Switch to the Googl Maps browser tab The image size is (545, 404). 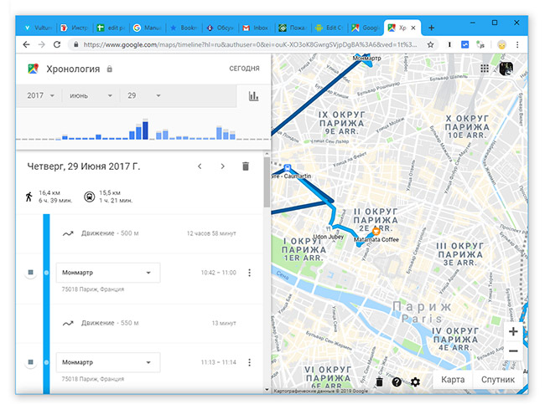click(365, 28)
